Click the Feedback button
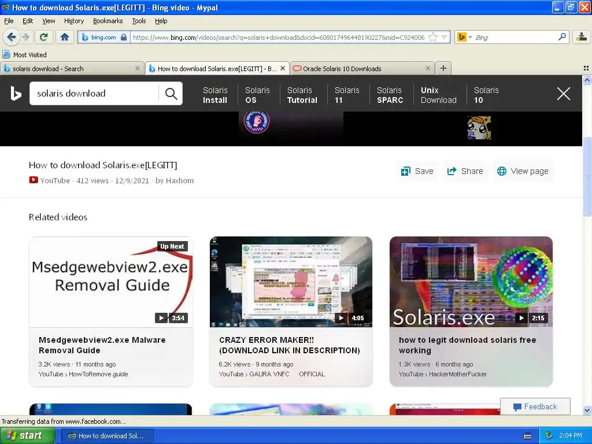Image resolution: width=592 pixels, height=444 pixels. 535,406
